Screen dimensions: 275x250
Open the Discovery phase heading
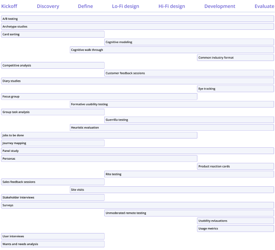pyautogui.click(x=48, y=6)
